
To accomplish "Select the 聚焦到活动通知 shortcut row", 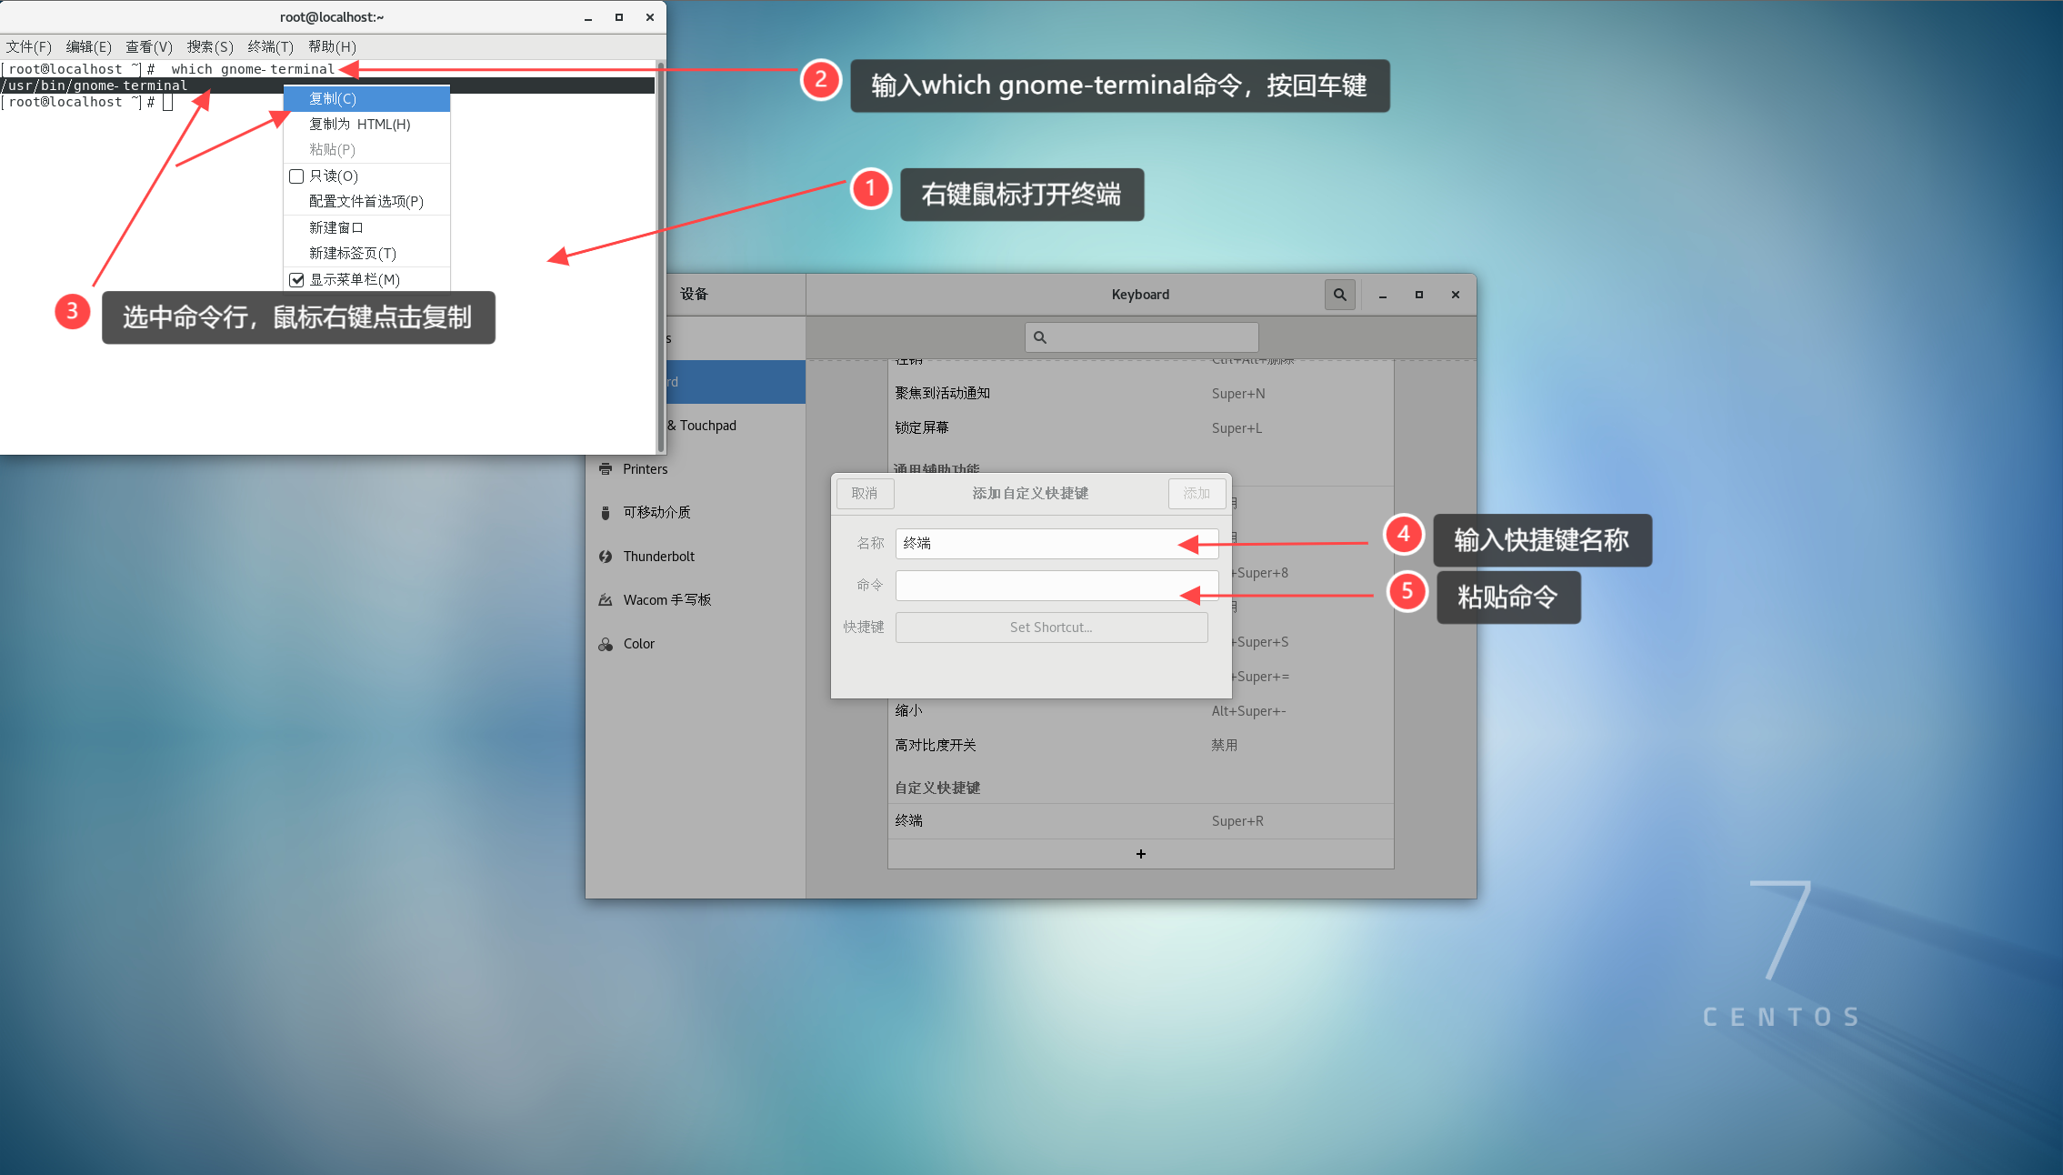I will 1140,394.
